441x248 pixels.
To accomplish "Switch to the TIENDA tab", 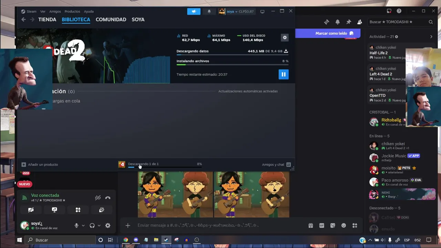I will [47, 20].
